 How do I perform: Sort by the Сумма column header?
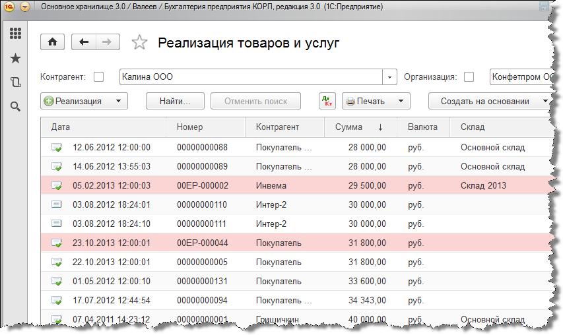[360, 127]
